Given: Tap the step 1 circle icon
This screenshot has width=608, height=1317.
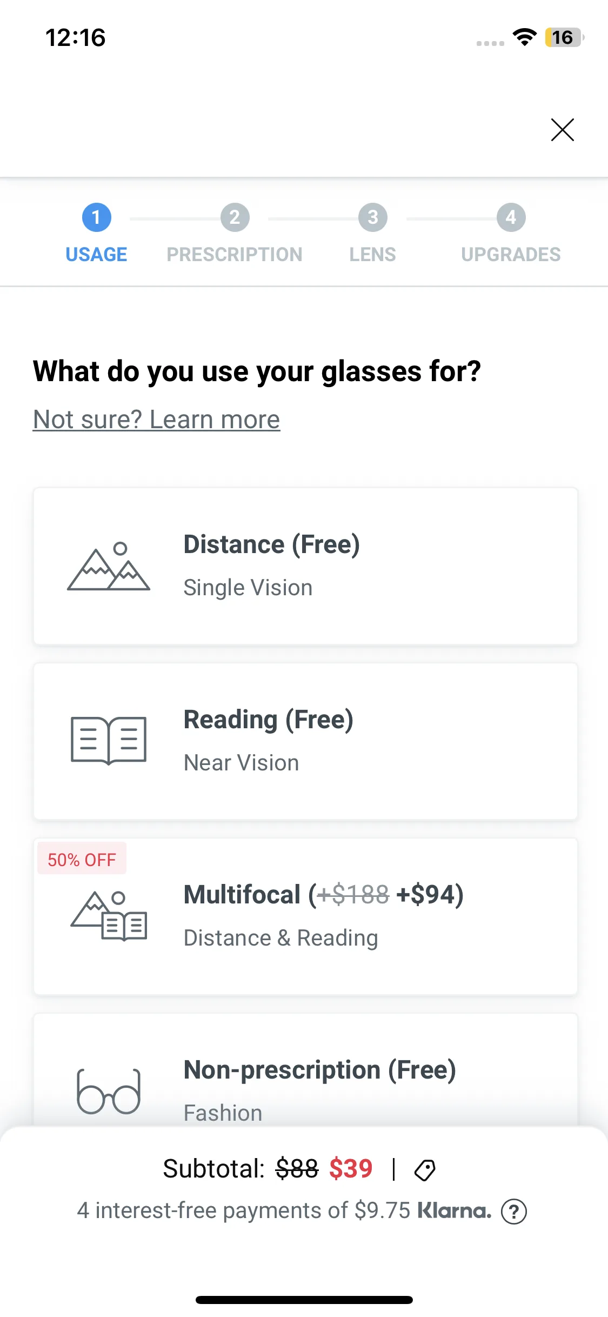Looking at the screenshot, I should point(96,217).
